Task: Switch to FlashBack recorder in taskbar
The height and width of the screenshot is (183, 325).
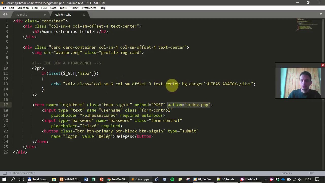Action: (x=251, y=179)
